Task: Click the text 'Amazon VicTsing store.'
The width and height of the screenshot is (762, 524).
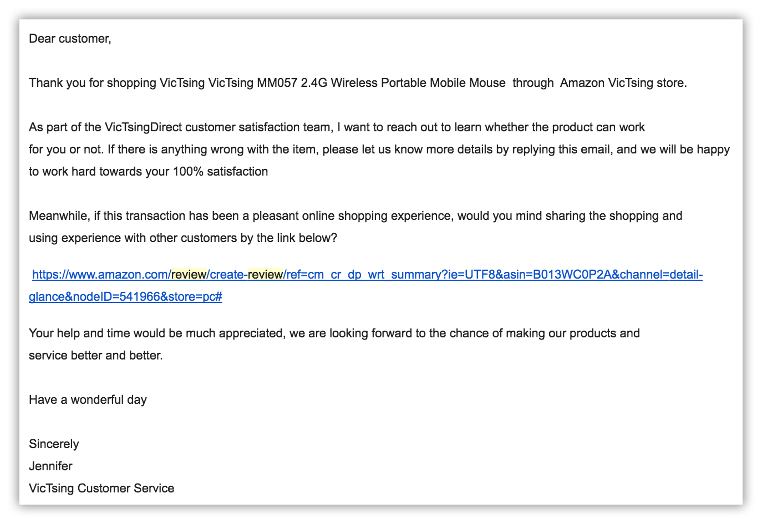Action: pos(623,83)
